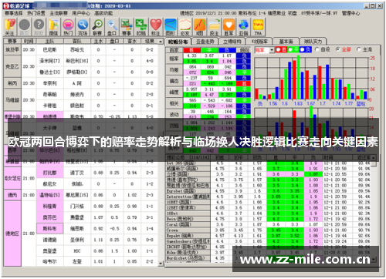Viewport: 386px width, 279px height.
Task: Click the 盘口 column header in match list
Action: [x=114, y=42]
